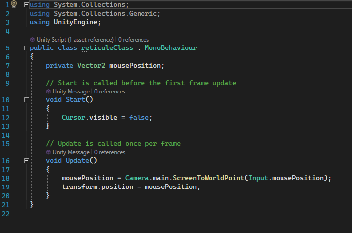The height and width of the screenshot is (233, 352).
Task: Click the lightbulb quick actions icon
Action: point(14,4)
